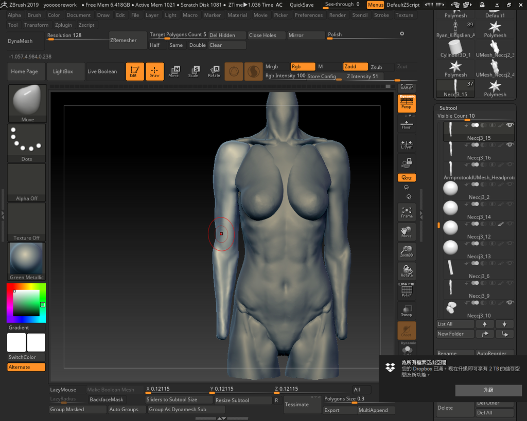527x421 pixels.
Task: Collapse the Subtool palette header
Action: pos(448,108)
